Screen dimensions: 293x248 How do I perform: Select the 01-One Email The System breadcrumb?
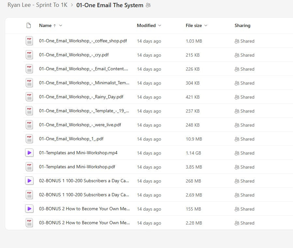click(110, 5)
